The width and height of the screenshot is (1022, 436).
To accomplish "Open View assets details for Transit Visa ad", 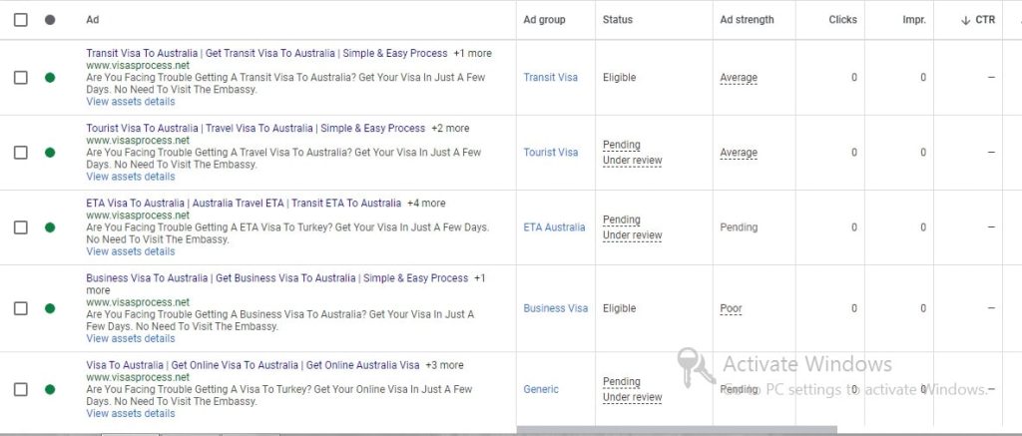I will 131,102.
